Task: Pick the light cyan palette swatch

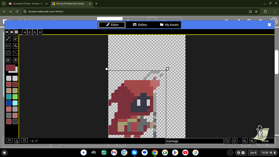Action: tap(15, 103)
